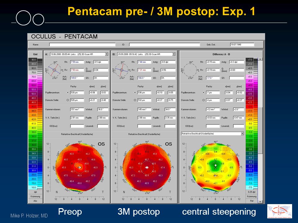Click the V.K. Tiefe field showing 2.91 mm

pos(77,118)
